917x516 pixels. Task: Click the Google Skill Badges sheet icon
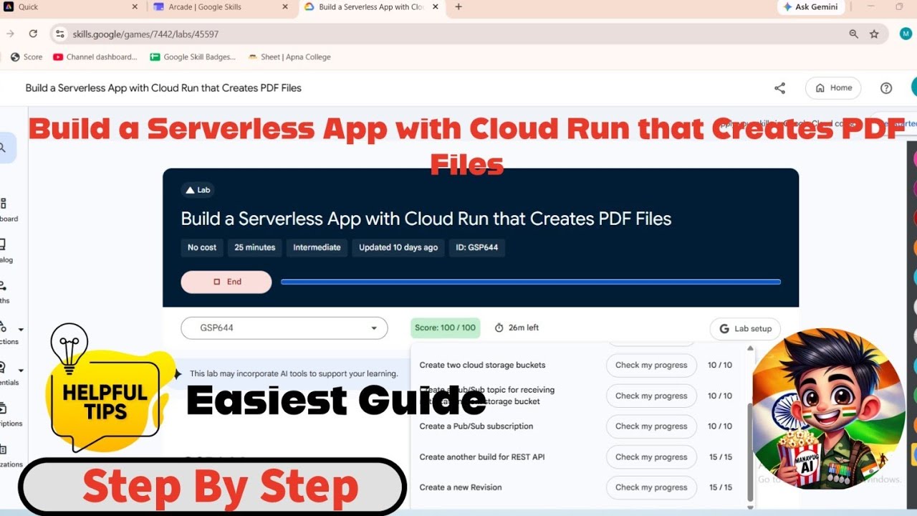tap(155, 57)
